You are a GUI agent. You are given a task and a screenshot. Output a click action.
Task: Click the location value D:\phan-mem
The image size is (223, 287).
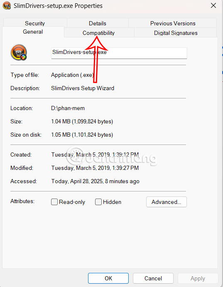click(68, 108)
